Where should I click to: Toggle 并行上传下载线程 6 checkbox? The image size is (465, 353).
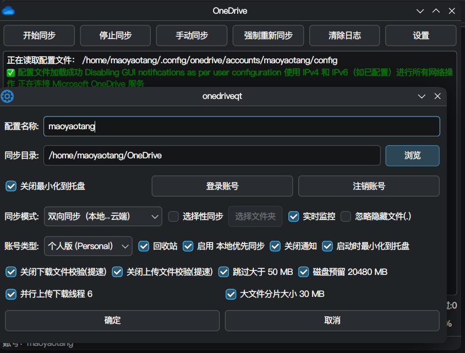pyautogui.click(x=11, y=294)
